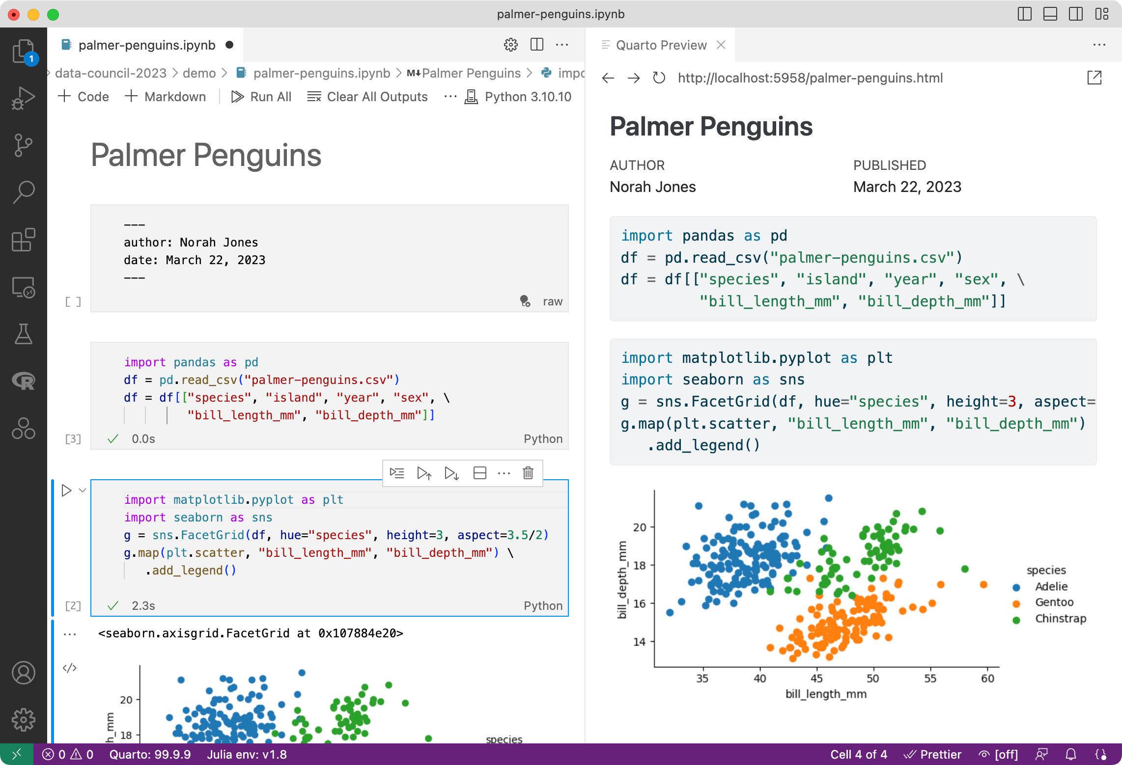Toggle cell output rendering via </> icon

(69, 667)
